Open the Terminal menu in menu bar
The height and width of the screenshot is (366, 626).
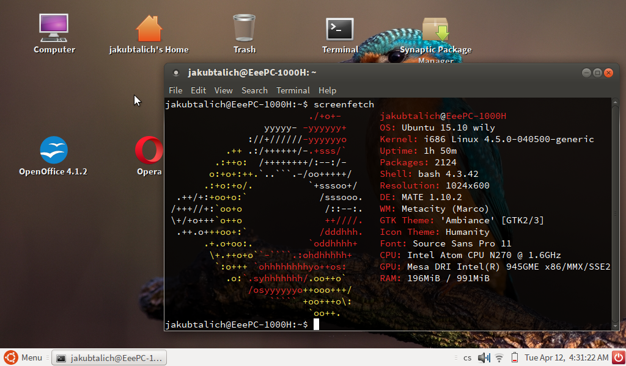[293, 90]
